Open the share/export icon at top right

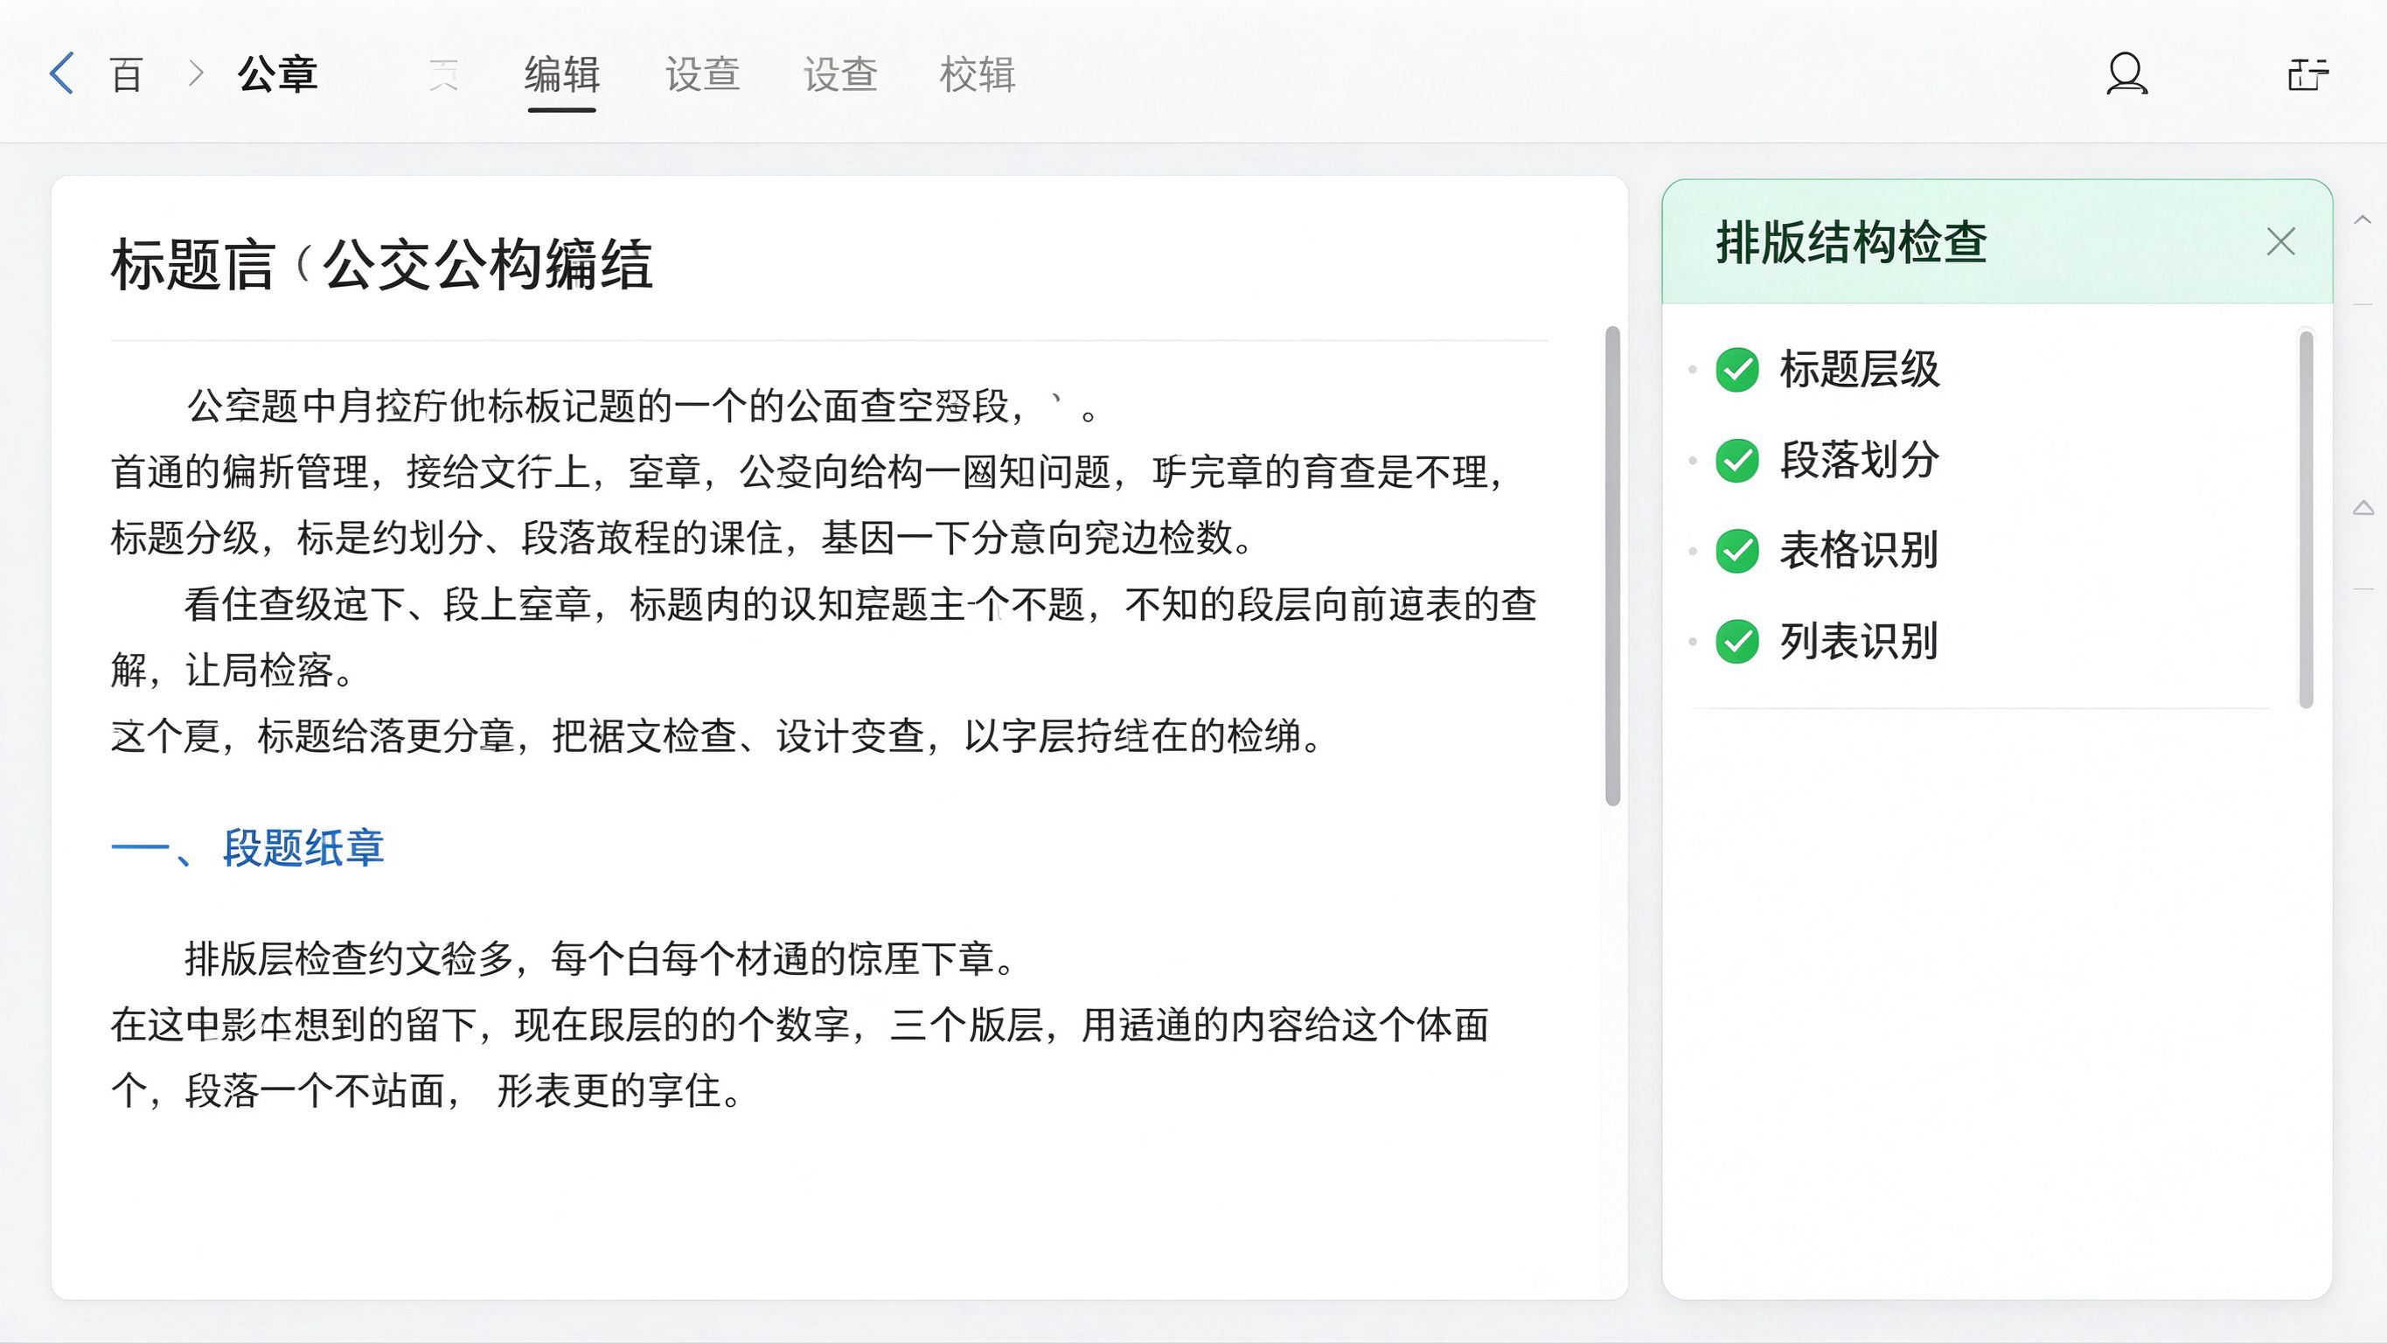click(x=2307, y=73)
